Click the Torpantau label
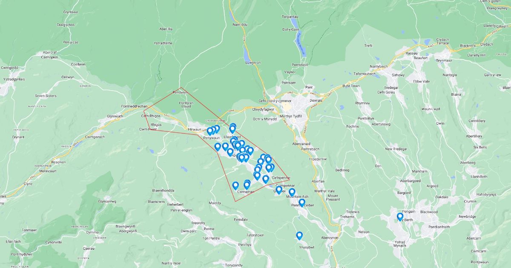 [x=290, y=17]
